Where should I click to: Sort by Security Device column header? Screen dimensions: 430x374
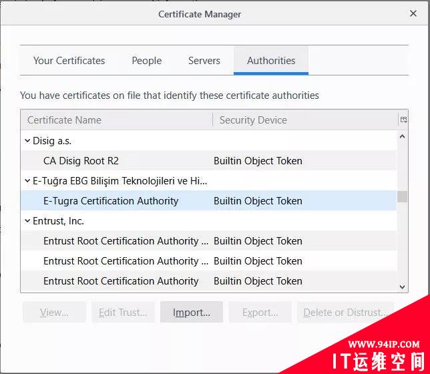coord(305,120)
